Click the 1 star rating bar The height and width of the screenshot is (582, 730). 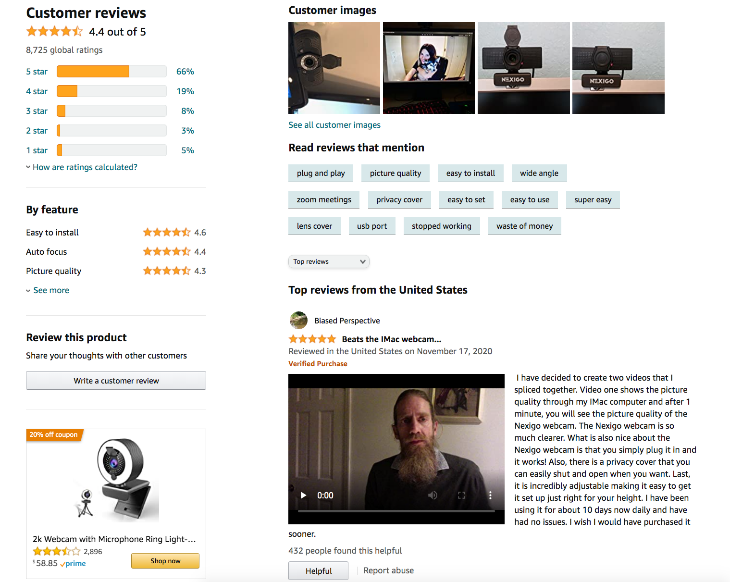coord(111,150)
